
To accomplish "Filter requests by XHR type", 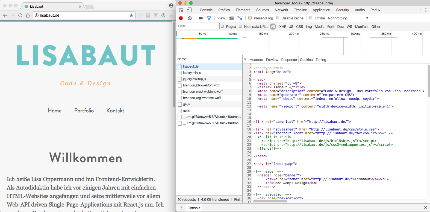I will pyautogui.click(x=283, y=27).
